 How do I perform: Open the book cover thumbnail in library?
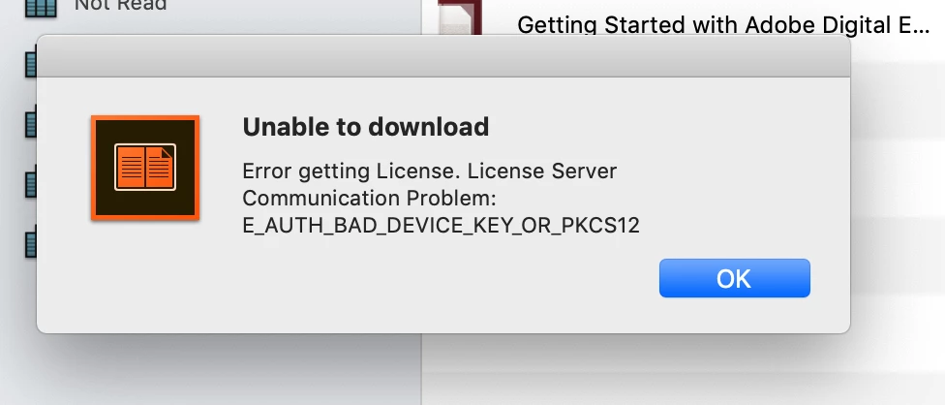pos(461,16)
